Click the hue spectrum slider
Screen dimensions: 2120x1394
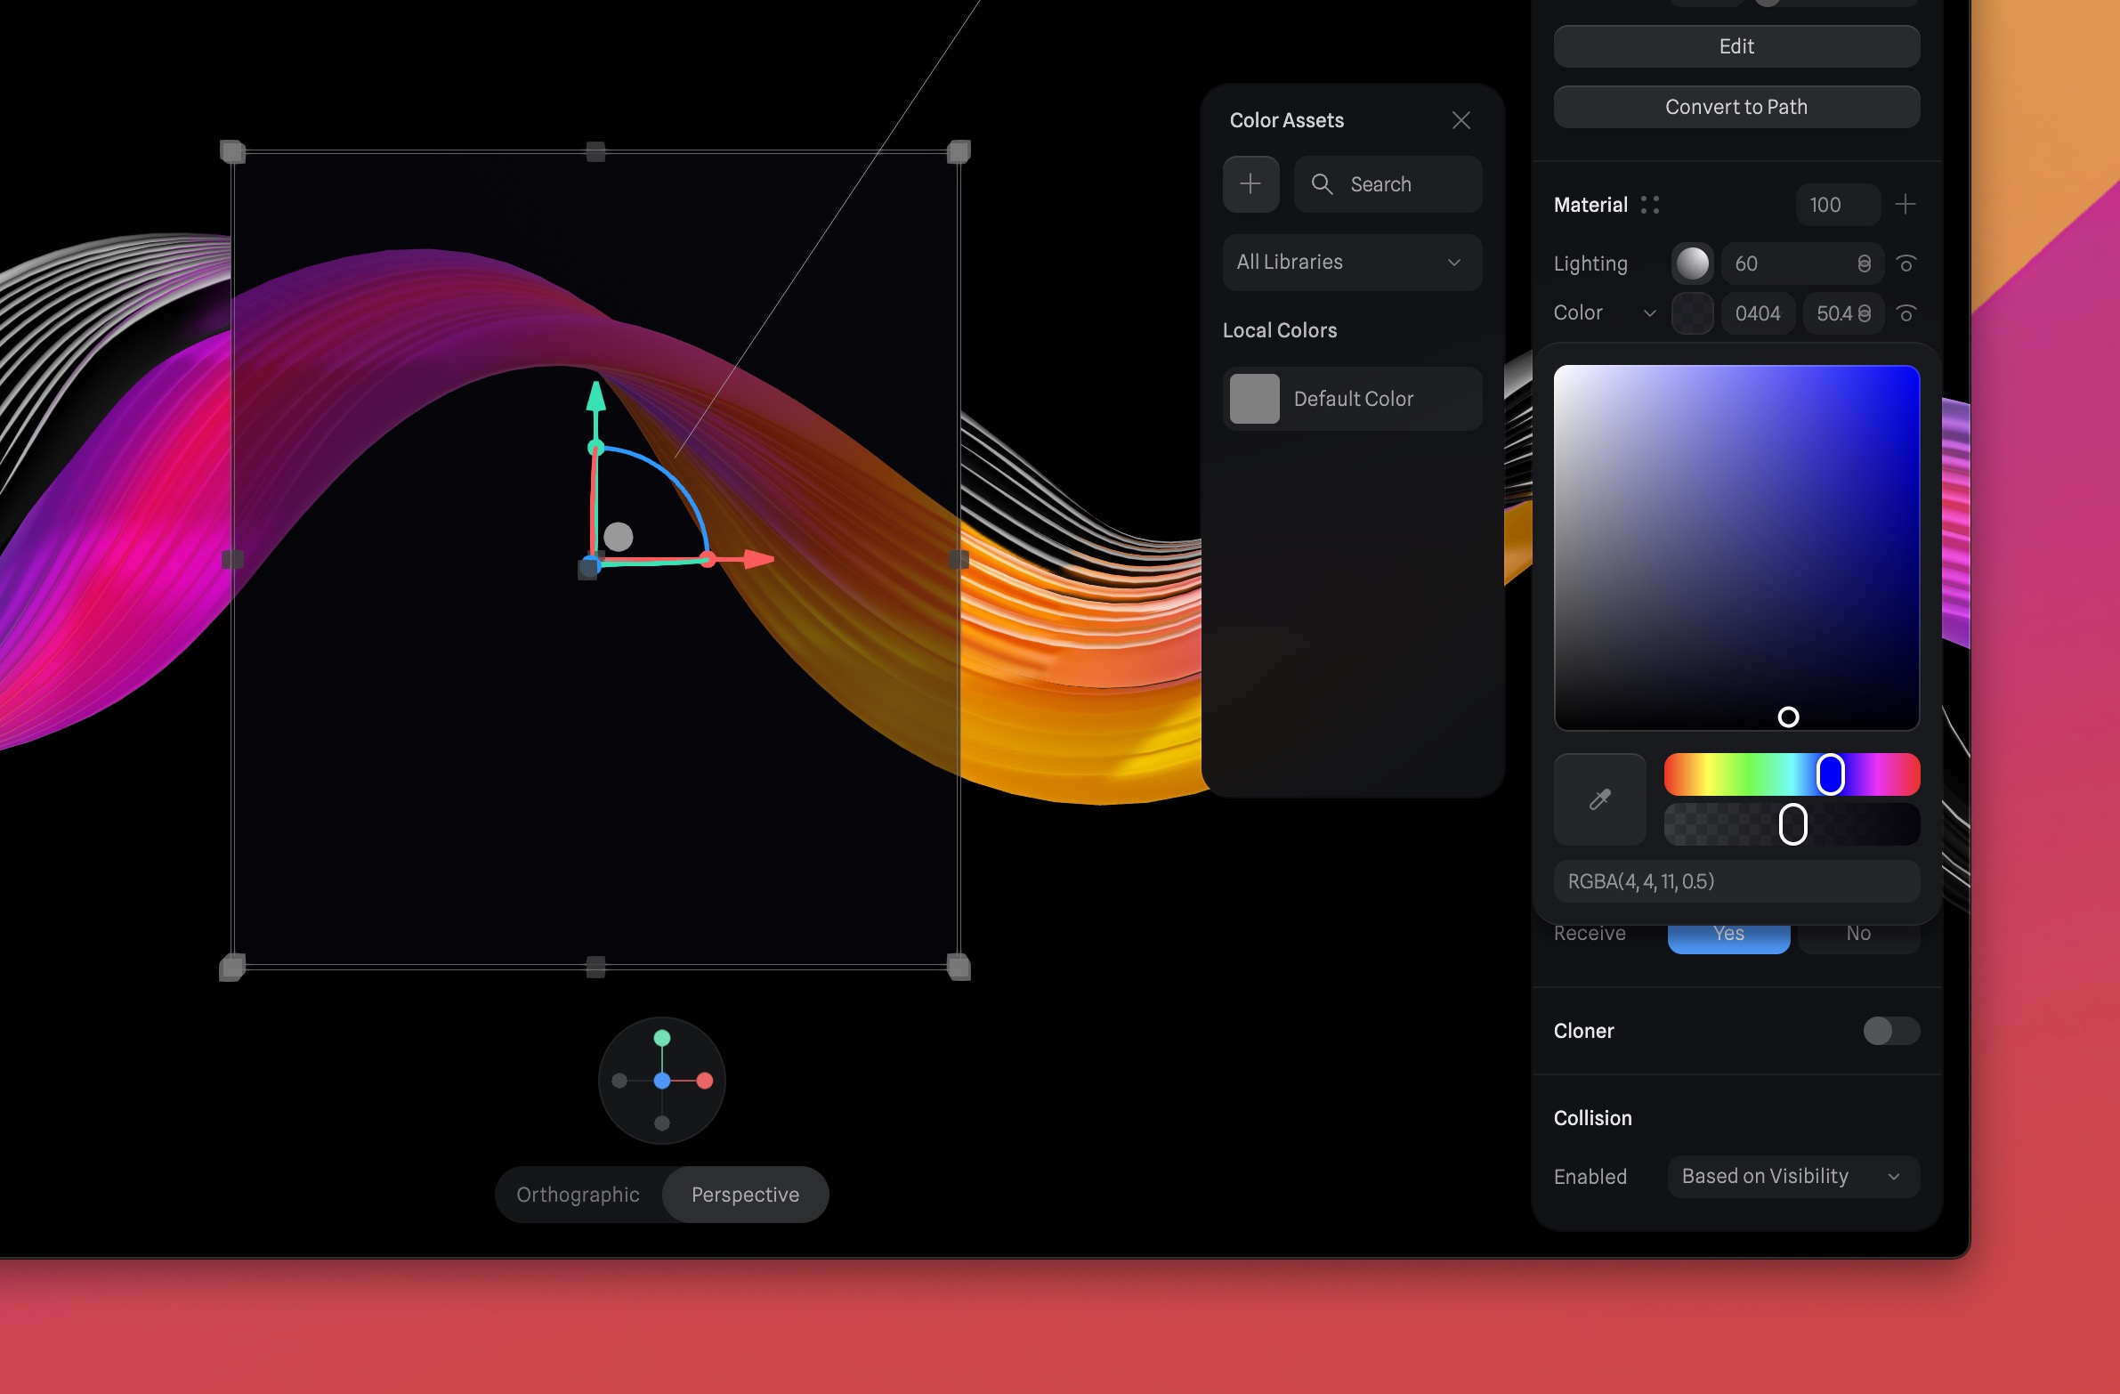[1791, 774]
